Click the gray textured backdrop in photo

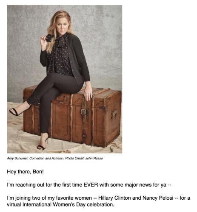[x=102, y=42]
